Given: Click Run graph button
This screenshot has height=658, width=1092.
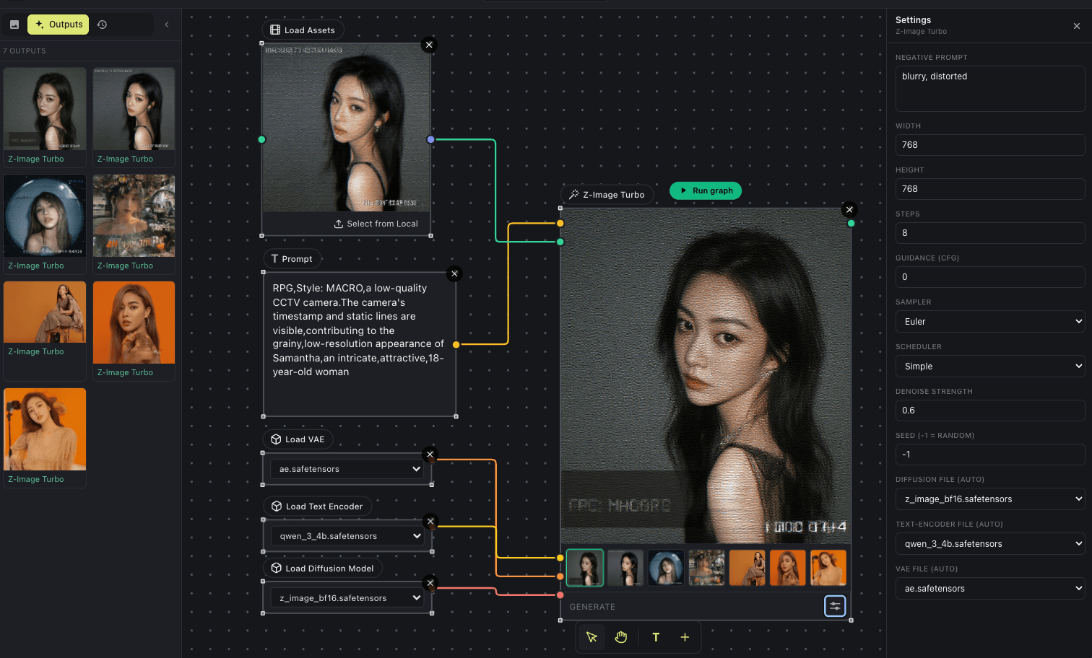Looking at the screenshot, I should pyautogui.click(x=706, y=190).
